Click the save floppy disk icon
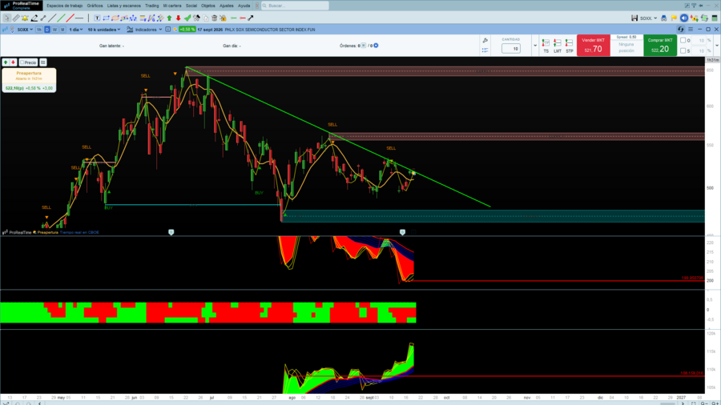721x405 pixels. tap(634, 18)
